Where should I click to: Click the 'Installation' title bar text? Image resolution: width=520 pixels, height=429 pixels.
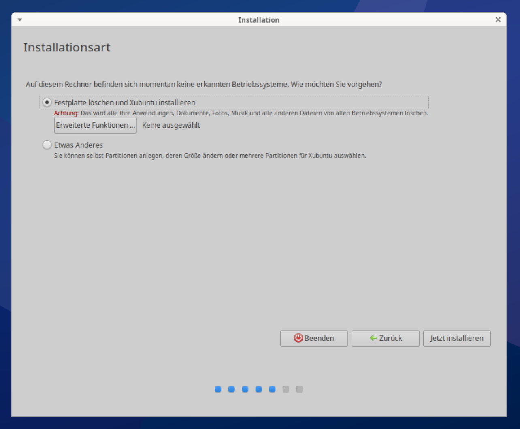pos(258,20)
